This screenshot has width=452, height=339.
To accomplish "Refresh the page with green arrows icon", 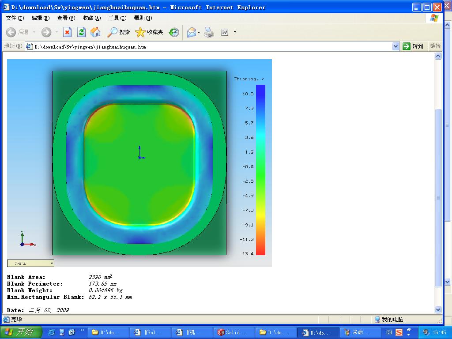I will pyautogui.click(x=81, y=32).
